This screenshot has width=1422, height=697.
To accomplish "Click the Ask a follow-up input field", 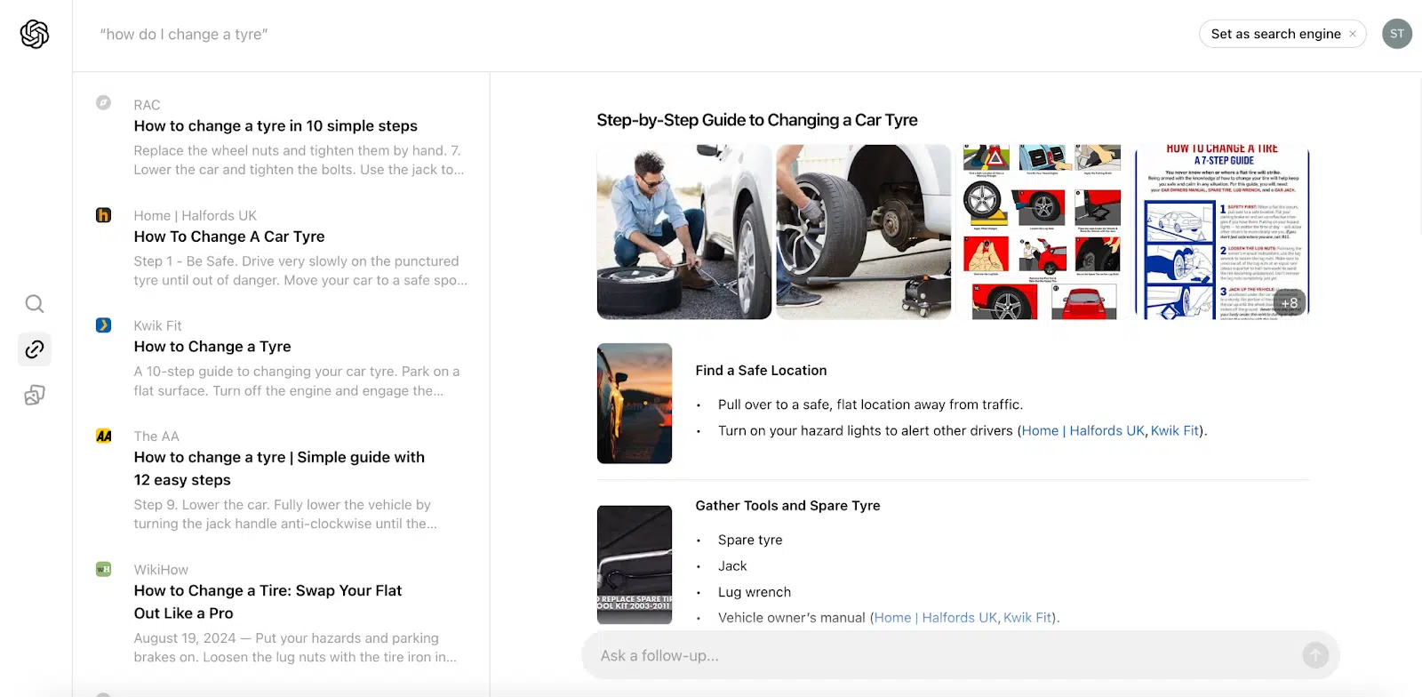I will click(x=942, y=656).
